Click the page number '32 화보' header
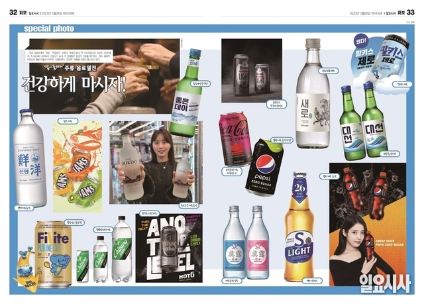Image resolution: width=424 pixels, height=304 pixels. [x=18, y=13]
